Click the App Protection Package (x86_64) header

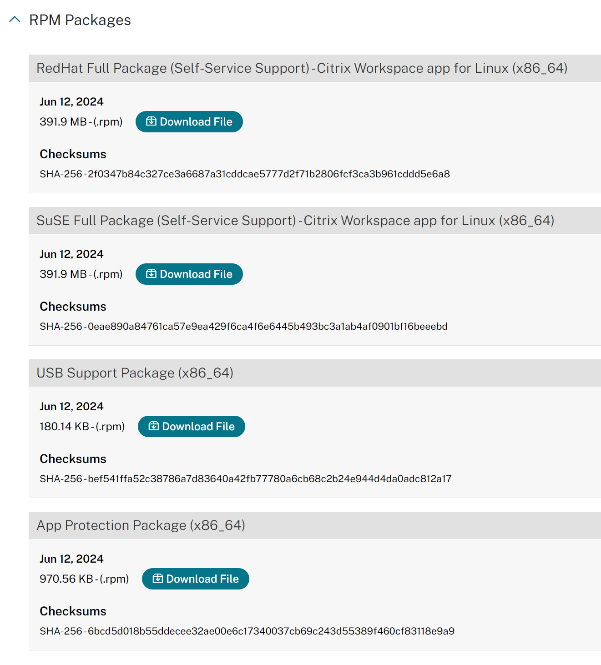(x=141, y=525)
